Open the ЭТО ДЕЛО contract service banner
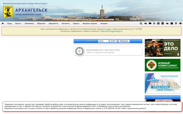183x114 pixels. pos(163,48)
